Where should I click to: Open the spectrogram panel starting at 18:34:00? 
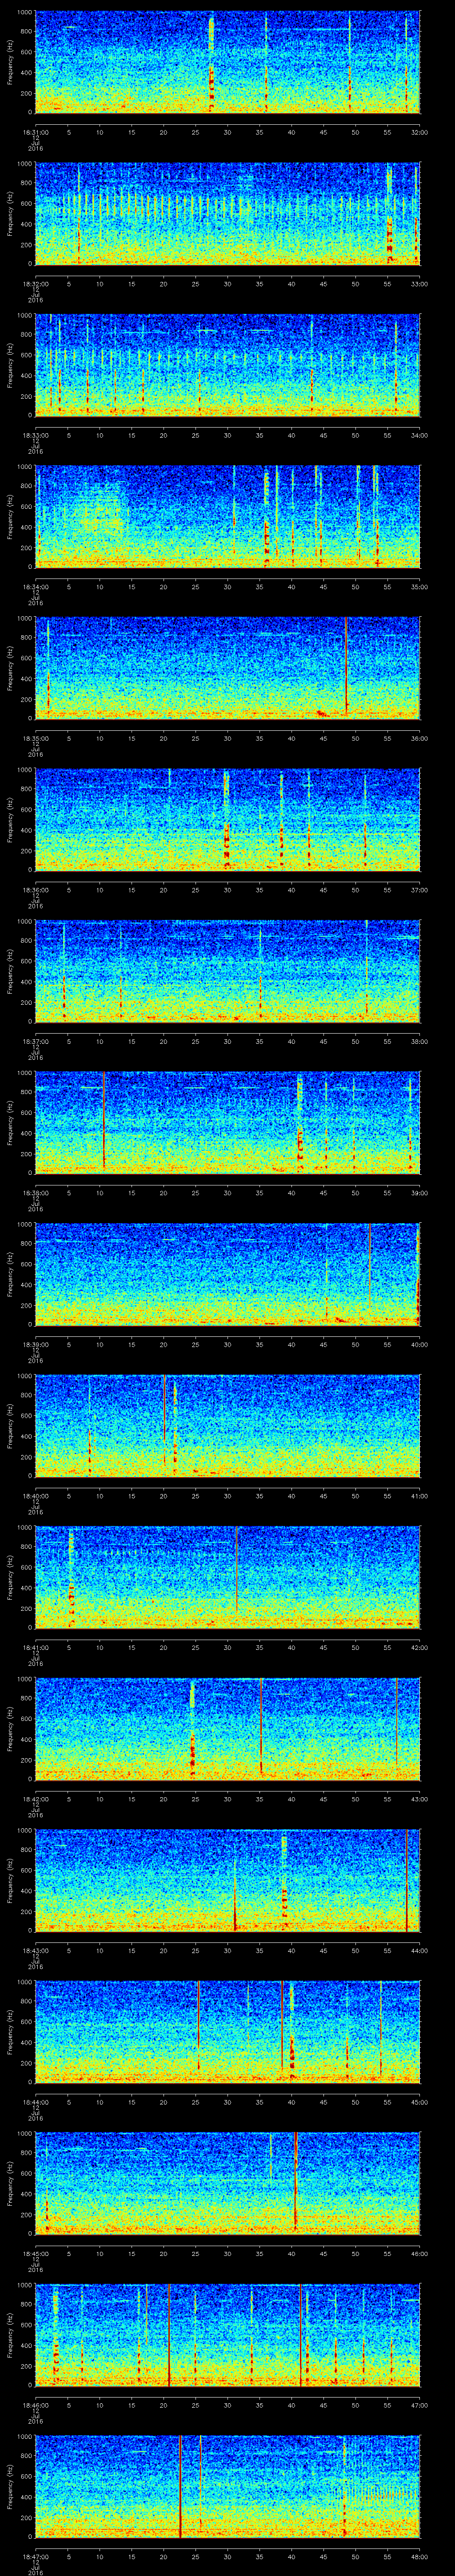tap(227, 516)
